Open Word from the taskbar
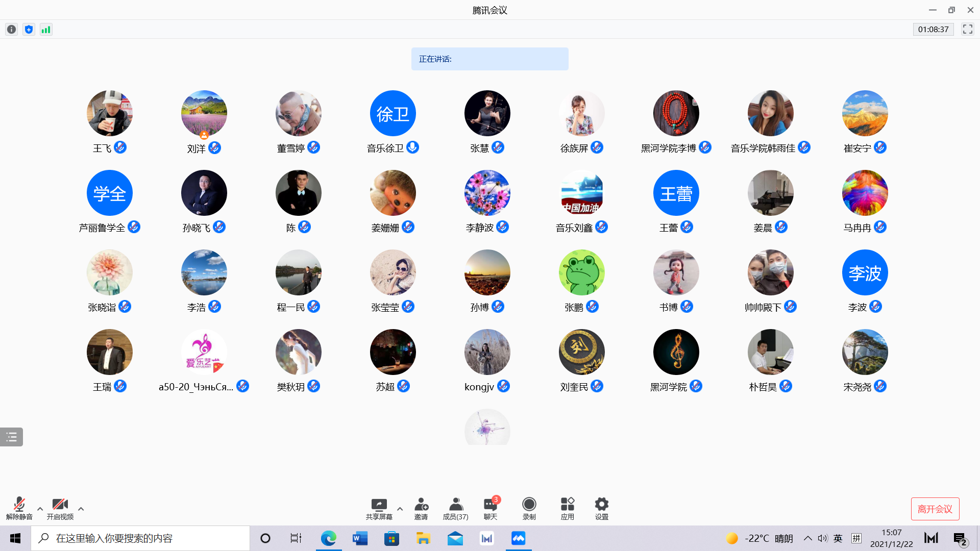 tap(360, 538)
